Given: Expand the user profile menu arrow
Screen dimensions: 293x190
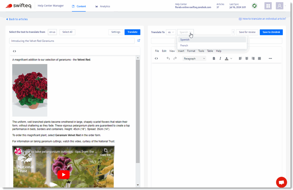Looking at the screenshot, I should point(285,6).
